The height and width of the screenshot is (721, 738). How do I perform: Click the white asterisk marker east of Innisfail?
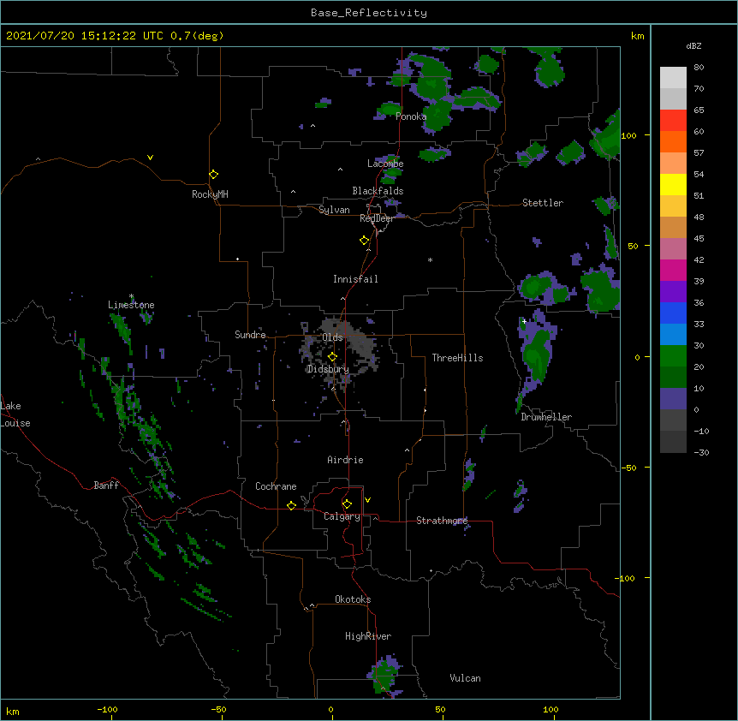430,259
